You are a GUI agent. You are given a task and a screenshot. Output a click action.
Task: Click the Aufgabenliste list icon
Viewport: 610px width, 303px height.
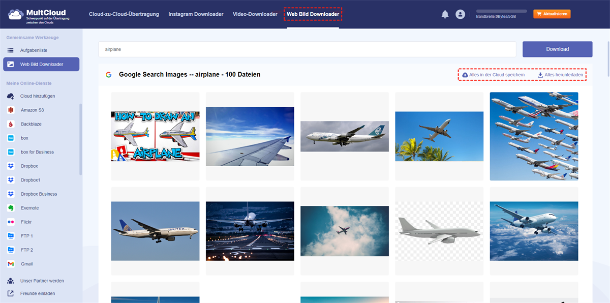point(11,50)
